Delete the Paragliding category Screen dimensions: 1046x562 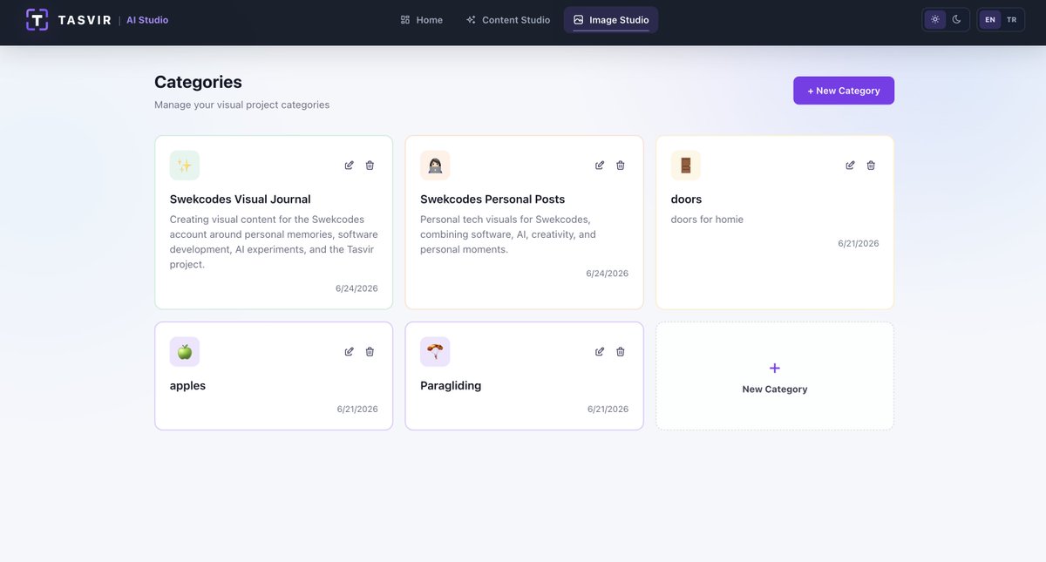(x=621, y=351)
